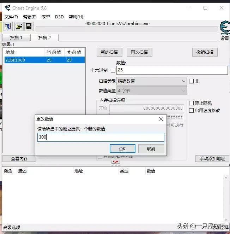Open the process selector icon

8,27
